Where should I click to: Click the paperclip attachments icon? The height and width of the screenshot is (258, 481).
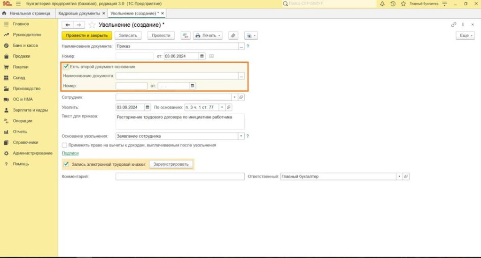(233, 36)
